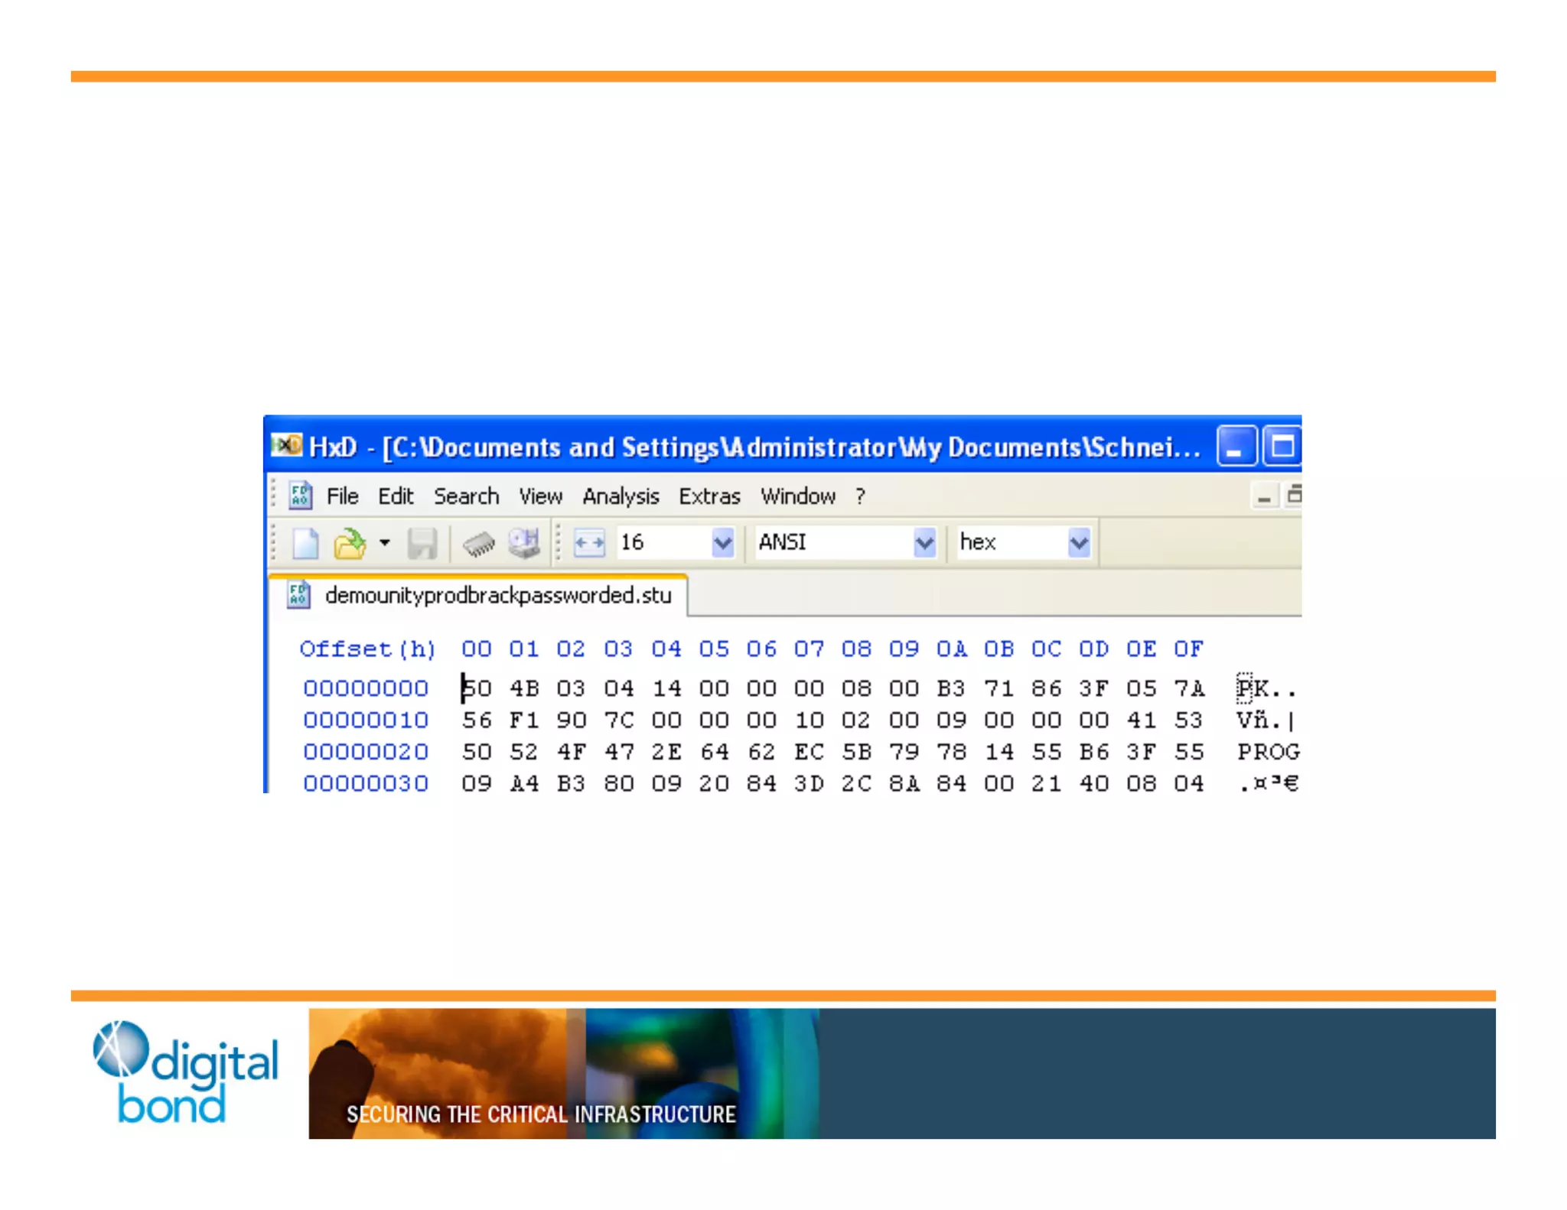The image size is (1567, 1210).
Task: Click the ? help menu
Action: pyautogui.click(x=860, y=496)
